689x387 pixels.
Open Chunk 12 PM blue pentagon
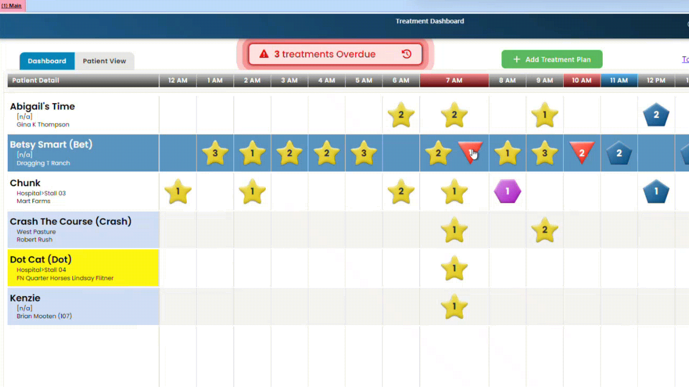[656, 191]
